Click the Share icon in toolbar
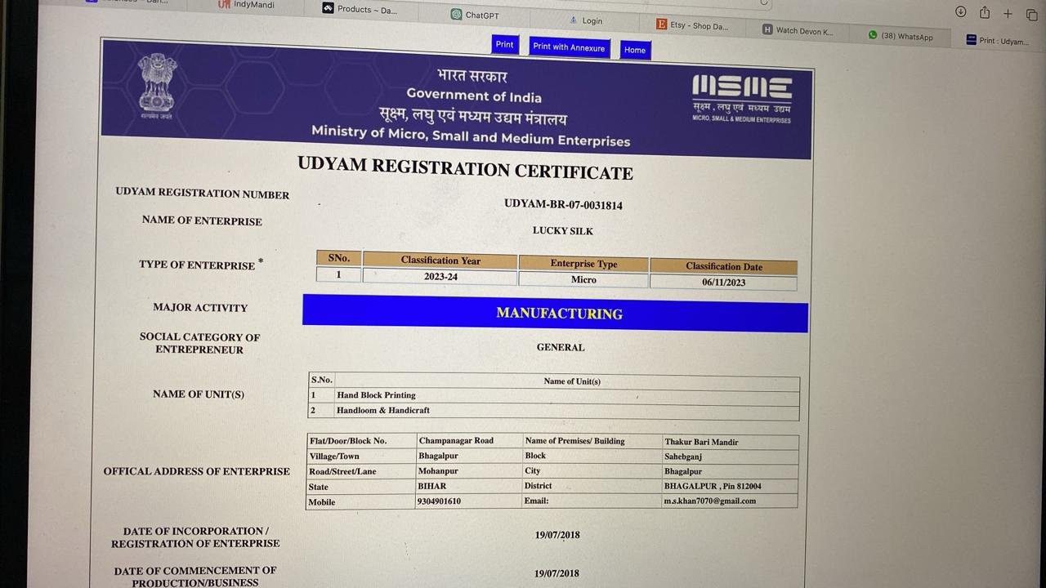Viewport: 1046px width, 588px height. coord(984,12)
